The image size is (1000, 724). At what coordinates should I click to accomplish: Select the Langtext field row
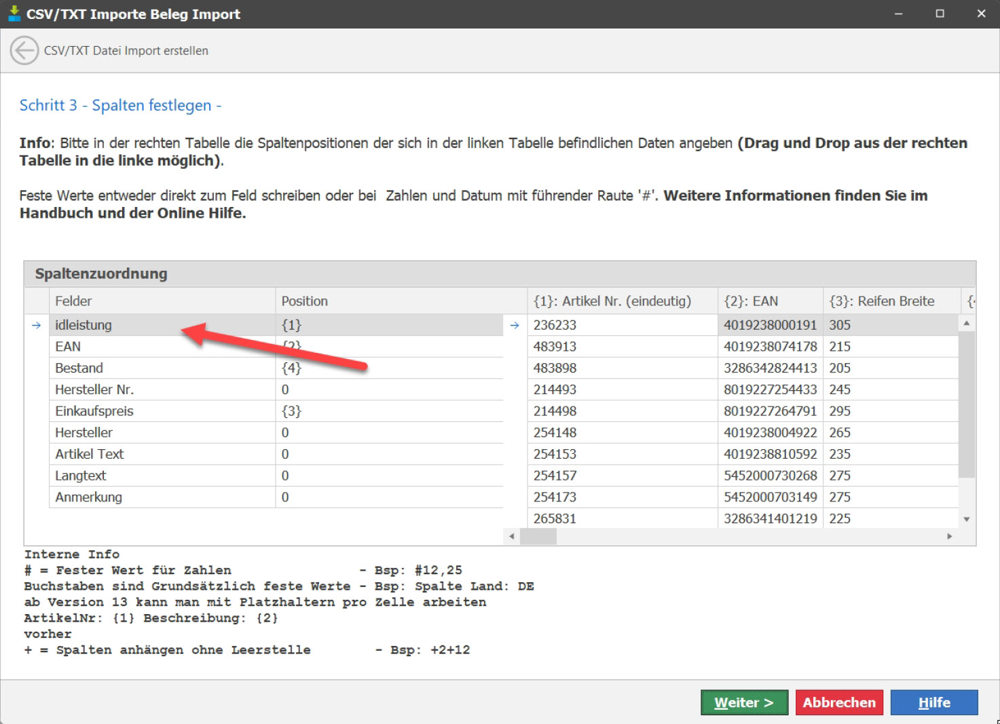162,476
